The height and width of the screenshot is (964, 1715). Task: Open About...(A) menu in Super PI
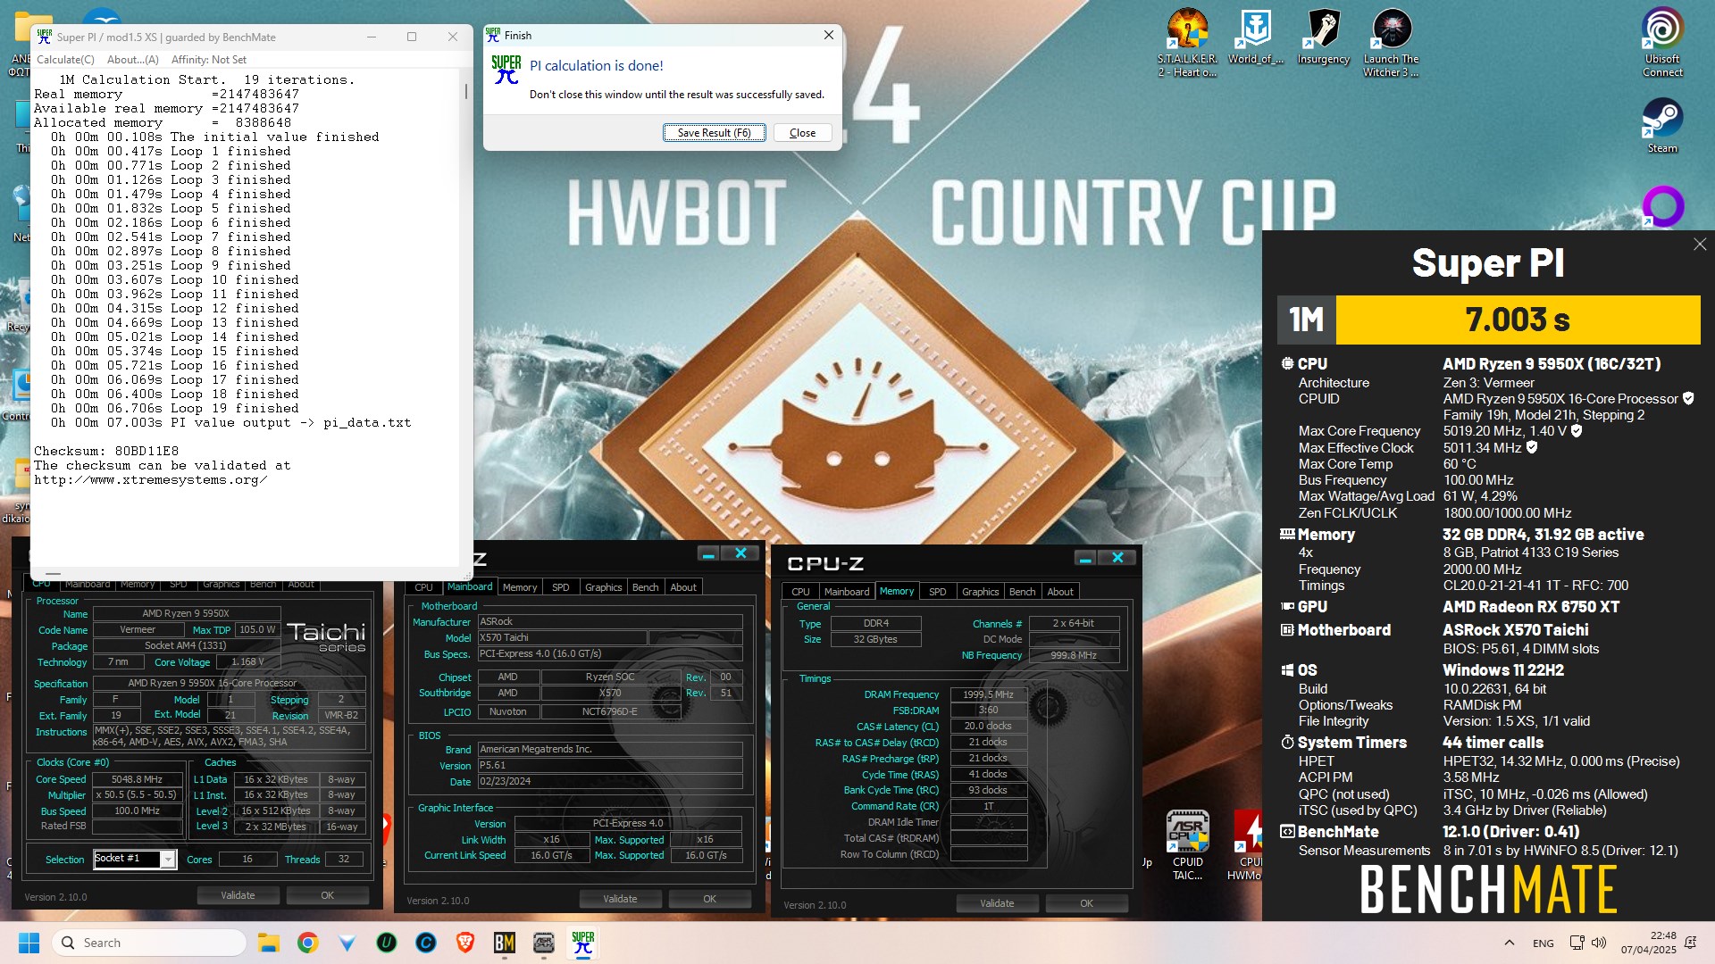coord(133,60)
